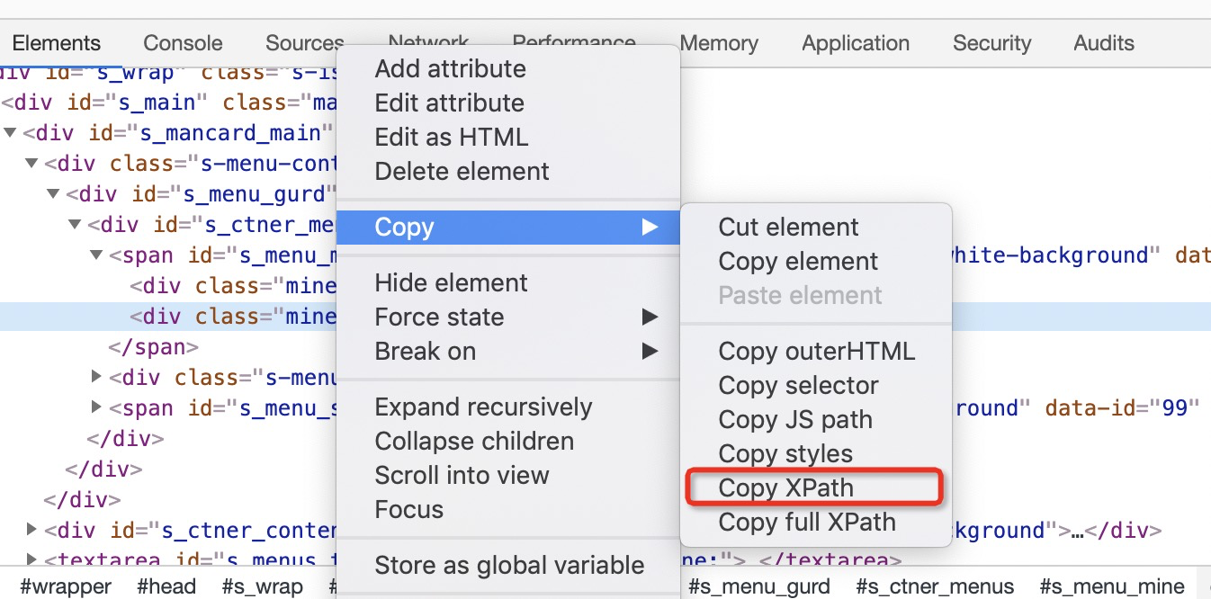1211x599 pixels.
Task: Open the Audits tab
Action: pyautogui.click(x=1103, y=43)
